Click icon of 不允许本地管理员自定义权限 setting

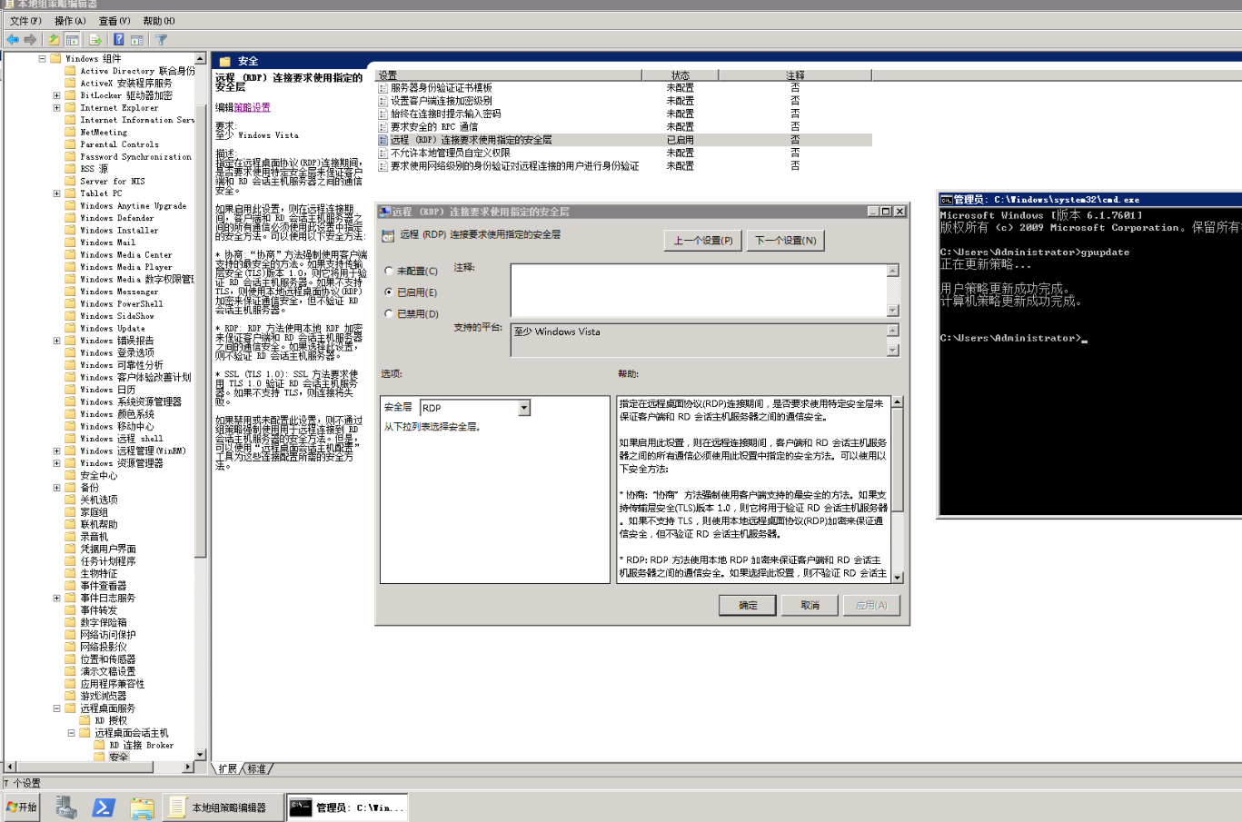pyautogui.click(x=383, y=154)
